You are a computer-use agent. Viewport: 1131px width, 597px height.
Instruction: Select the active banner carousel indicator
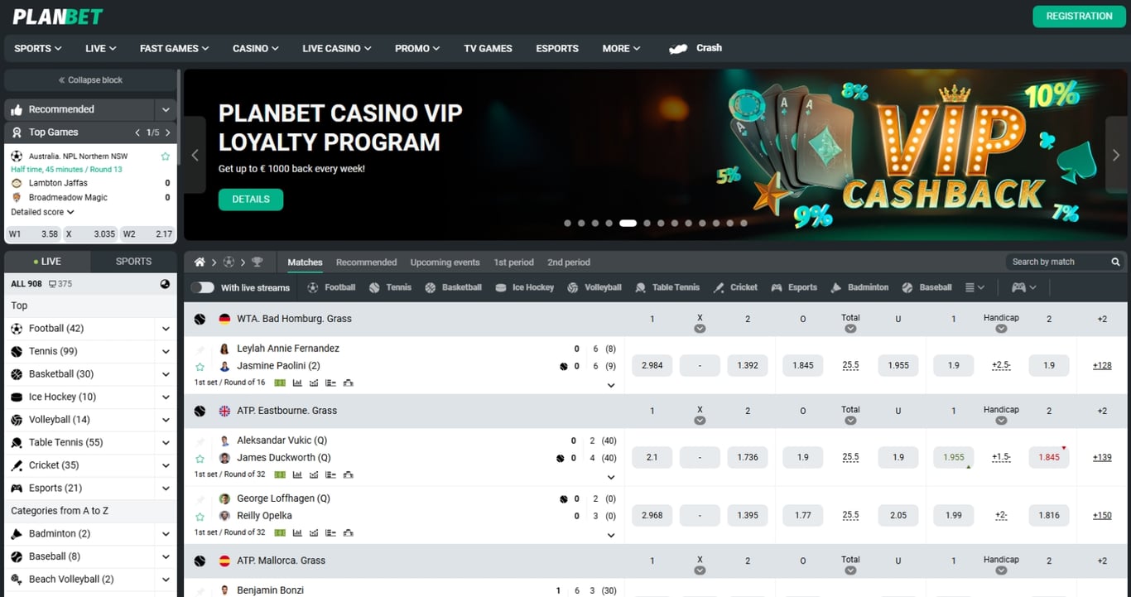click(628, 223)
